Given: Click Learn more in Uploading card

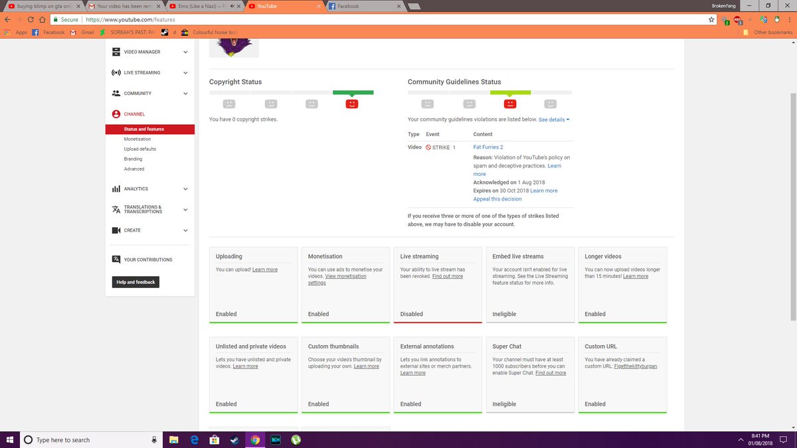Looking at the screenshot, I should [265, 269].
